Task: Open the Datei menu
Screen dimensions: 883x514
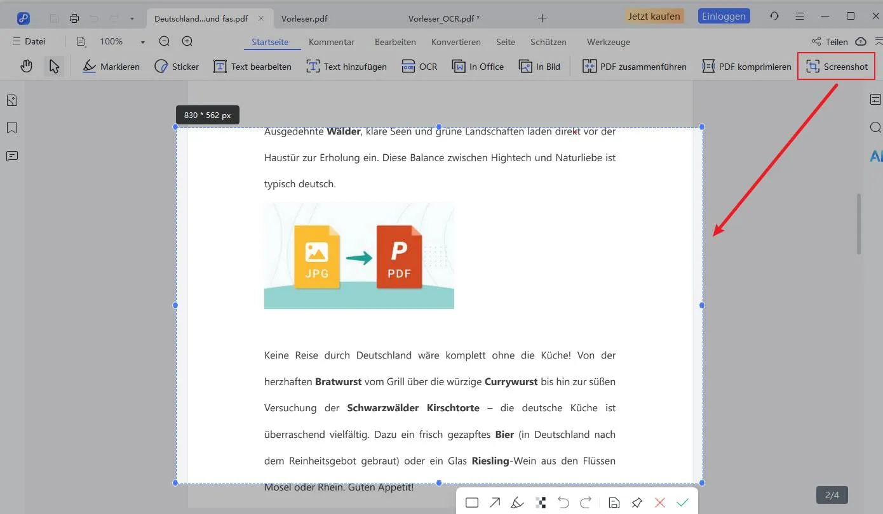Action: (x=29, y=41)
